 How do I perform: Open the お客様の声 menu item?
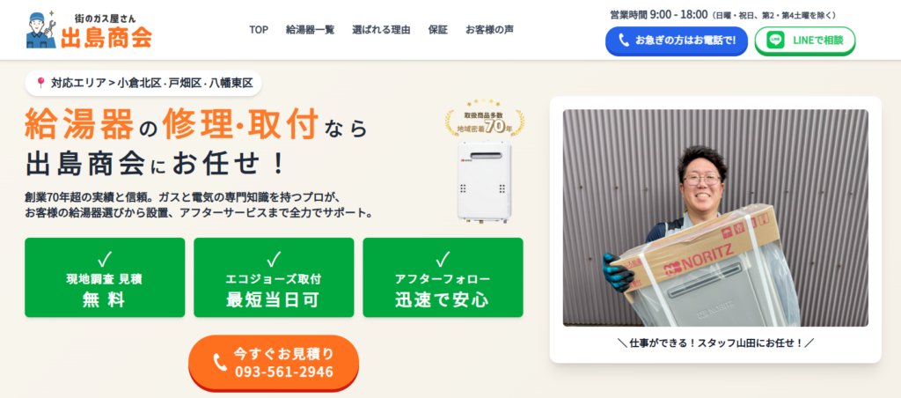coord(489,30)
